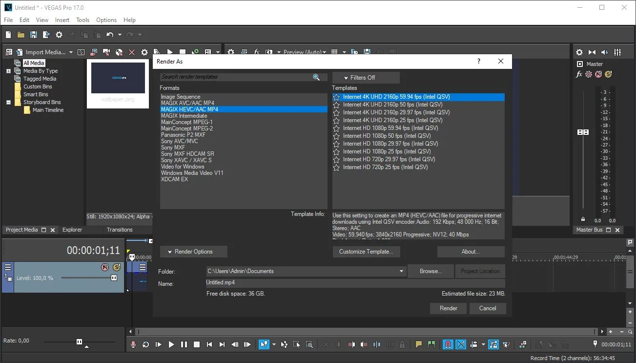This screenshot has height=363, width=636.
Task: Click the Save disk icon in main toolbar
Action: [34, 35]
